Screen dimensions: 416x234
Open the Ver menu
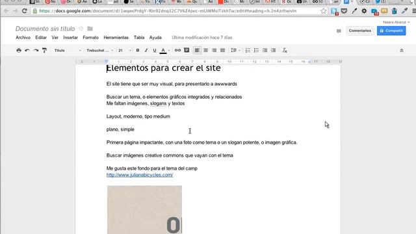(x=55, y=38)
